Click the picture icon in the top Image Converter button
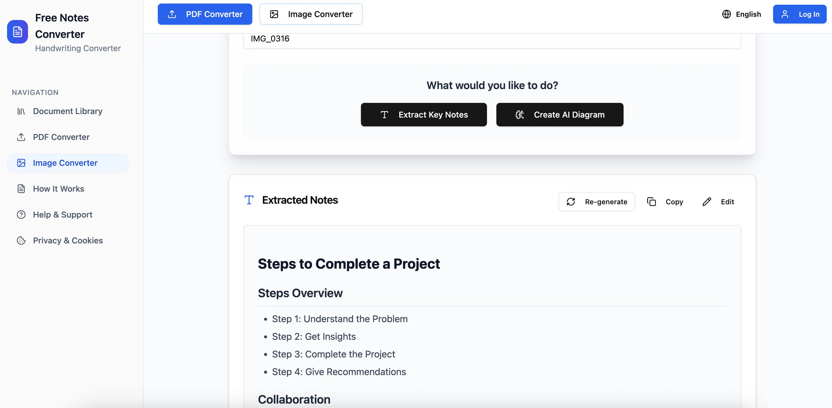The height and width of the screenshot is (408, 832). tap(274, 14)
